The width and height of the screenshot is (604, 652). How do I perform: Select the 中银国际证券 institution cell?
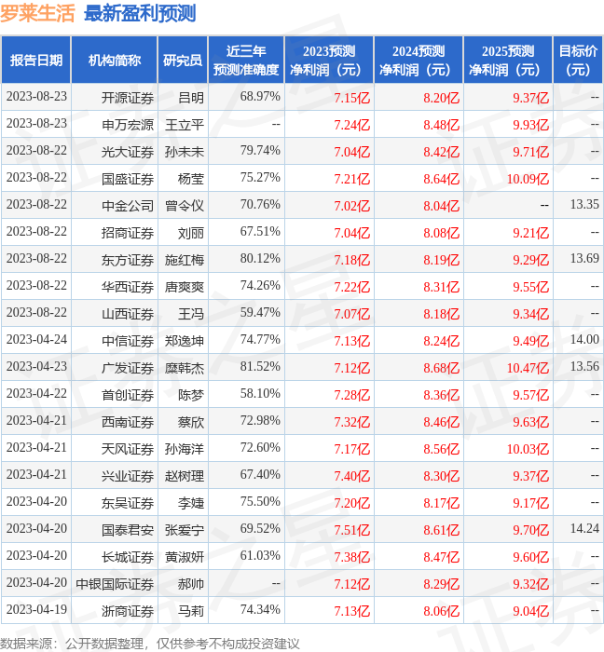tap(115, 584)
